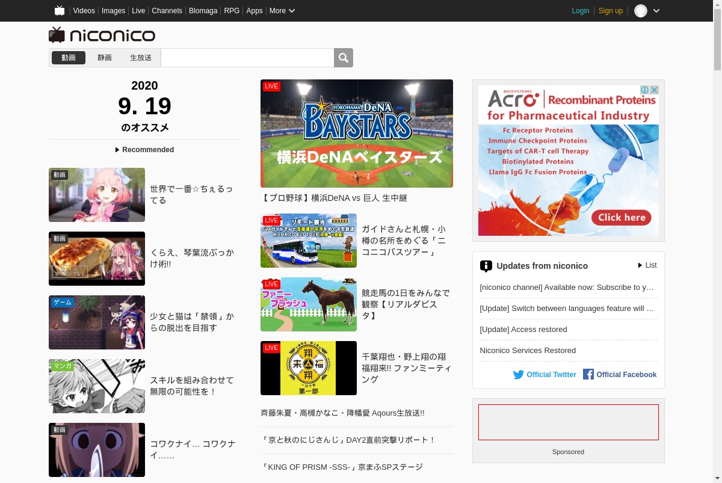Open niconico channel Available now update
The height and width of the screenshot is (483, 722).
pyautogui.click(x=568, y=288)
